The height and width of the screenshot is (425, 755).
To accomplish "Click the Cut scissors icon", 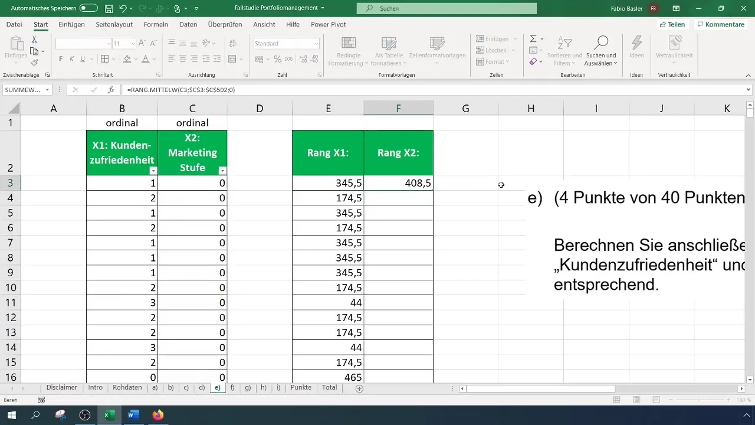I will click(34, 39).
